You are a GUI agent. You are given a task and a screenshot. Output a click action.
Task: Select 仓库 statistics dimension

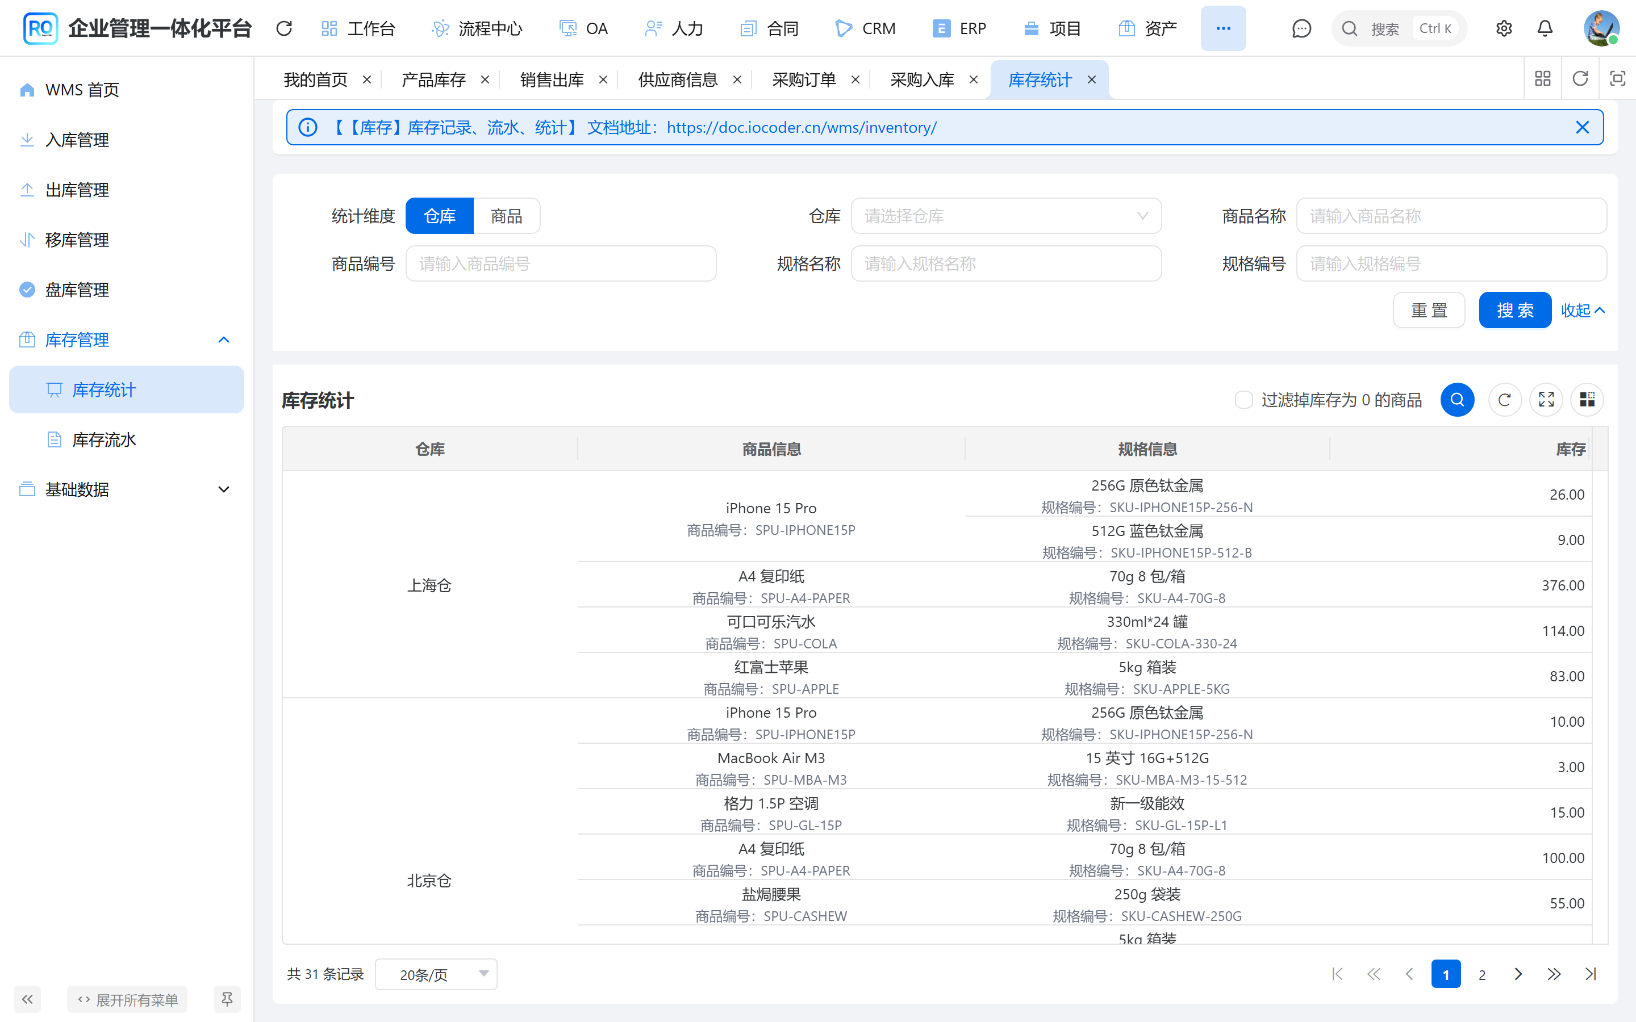[440, 216]
